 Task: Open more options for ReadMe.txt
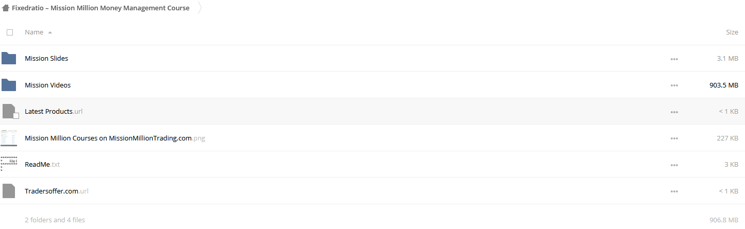[x=674, y=165]
